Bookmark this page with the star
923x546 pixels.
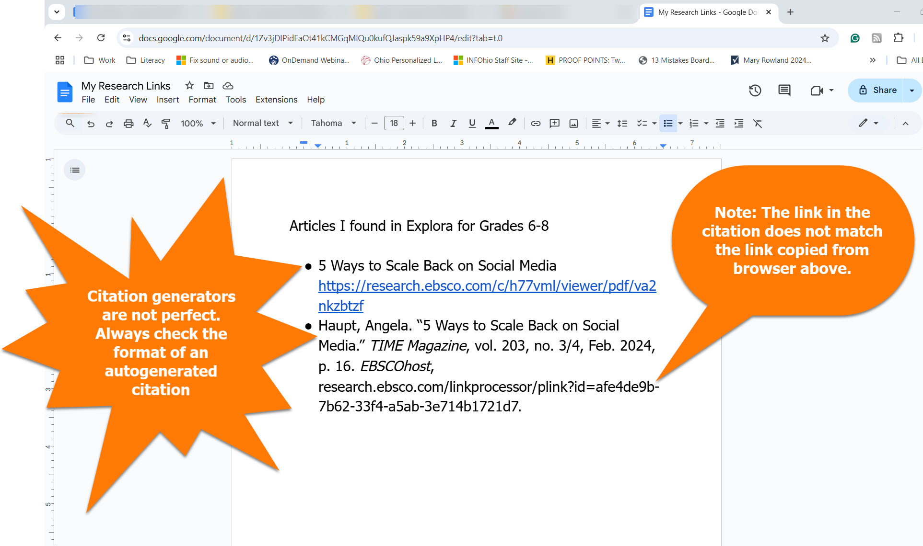point(825,38)
